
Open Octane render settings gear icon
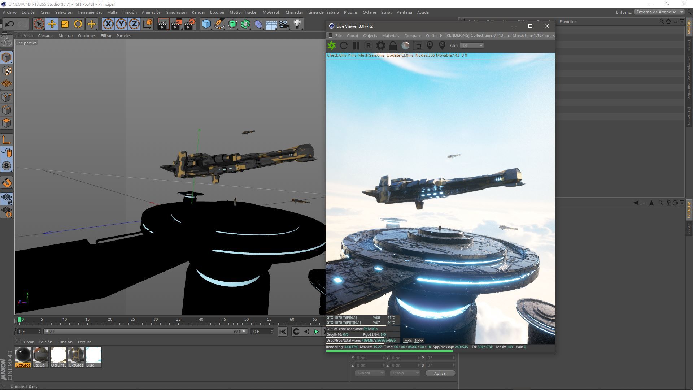pyautogui.click(x=380, y=45)
